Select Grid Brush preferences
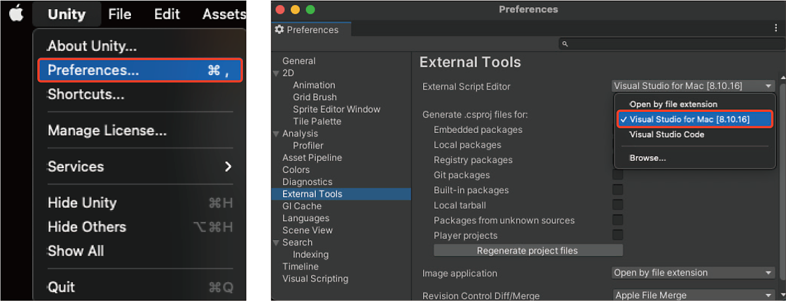The width and height of the screenshot is (786, 301). coord(314,97)
